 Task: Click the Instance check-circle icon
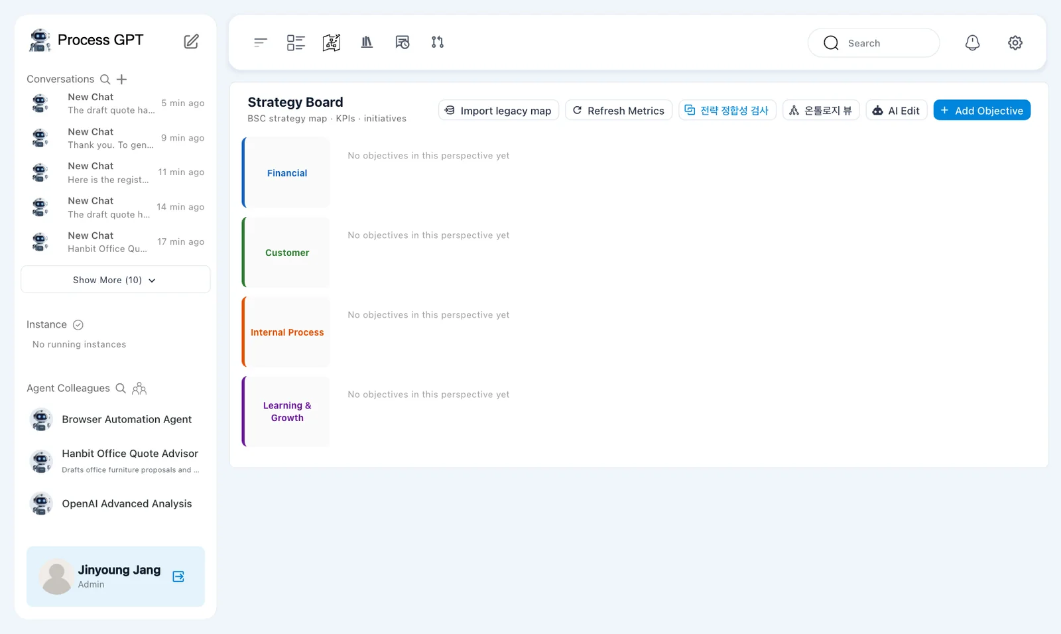pyautogui.click(x=78, y=325)
